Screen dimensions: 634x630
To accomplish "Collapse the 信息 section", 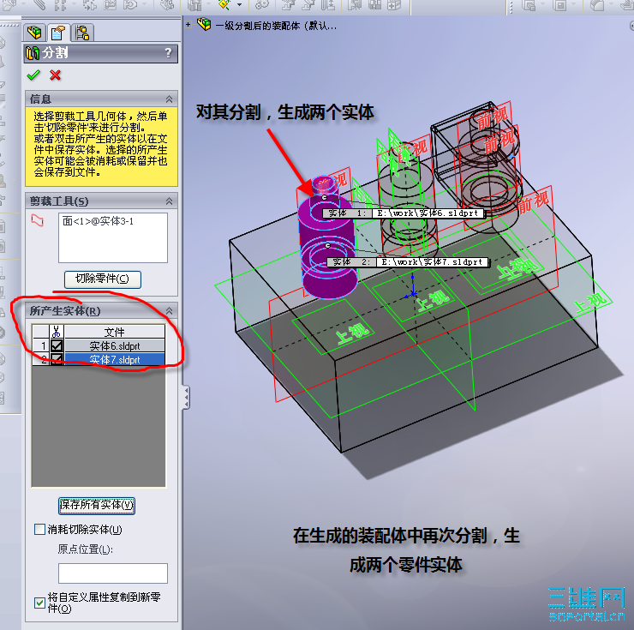I will (169, 99).
